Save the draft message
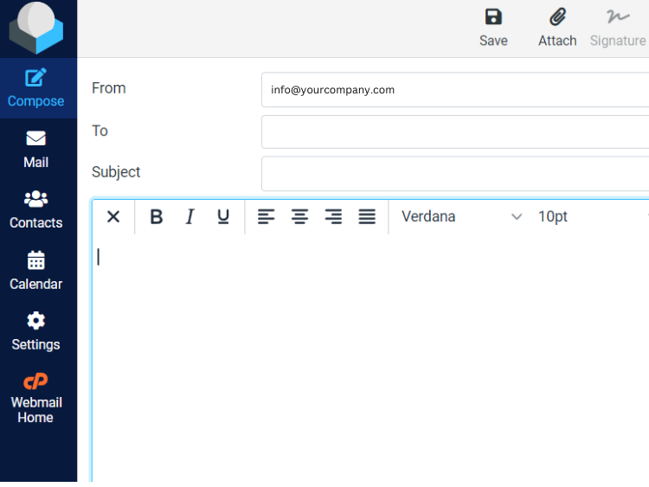The height and width of the screenshot is (487, 649). pyautogui.click(x=493, y=29)
